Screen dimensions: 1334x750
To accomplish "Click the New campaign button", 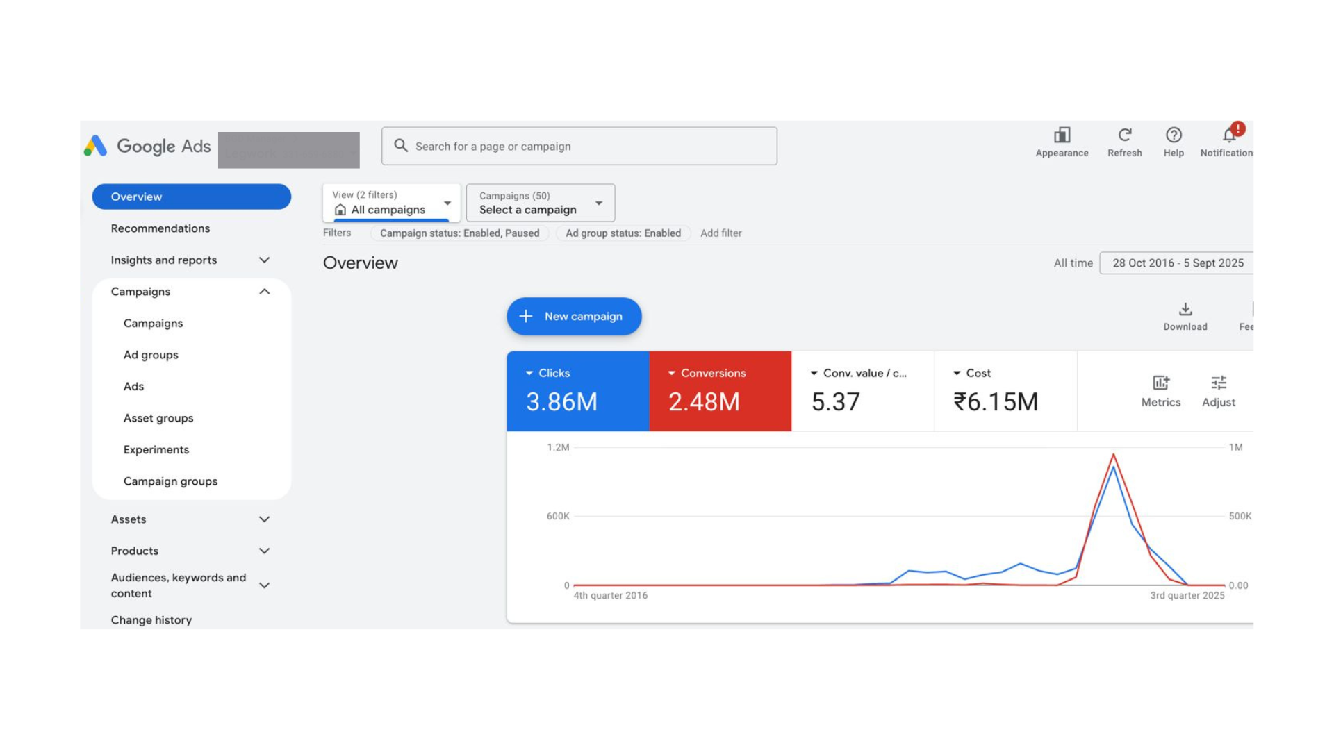I will [x=574, y=317].
